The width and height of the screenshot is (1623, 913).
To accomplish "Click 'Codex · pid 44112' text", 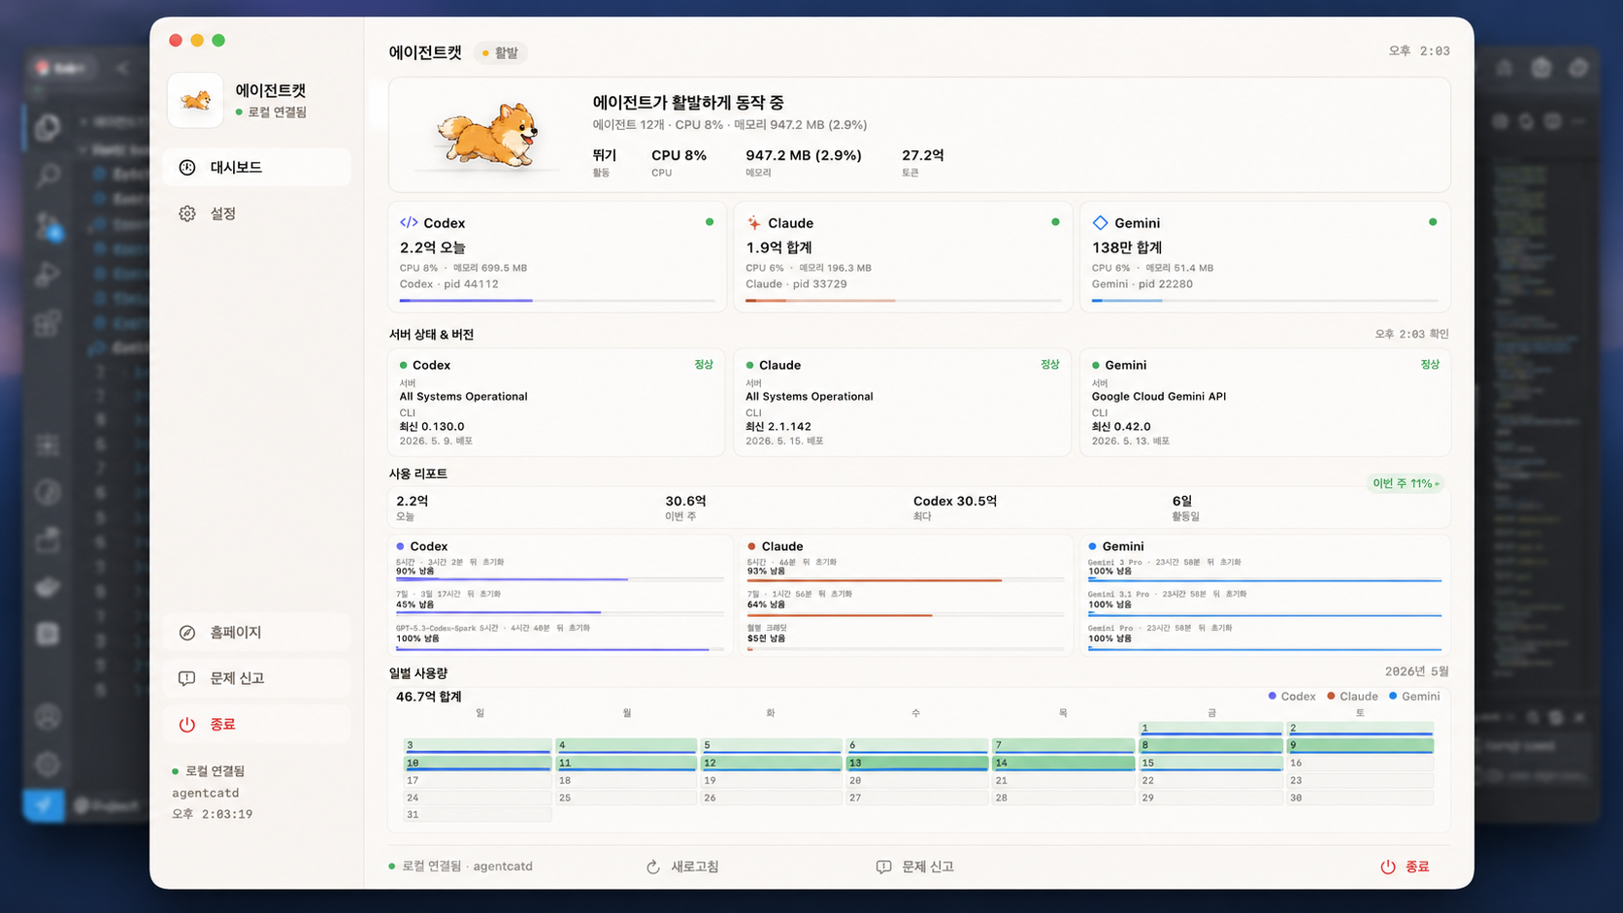I will (448, 284).
